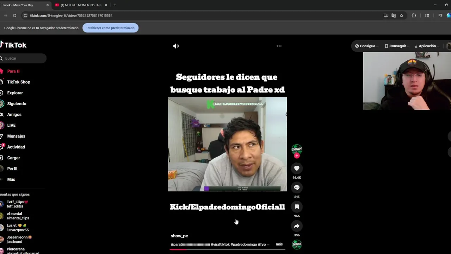451x254 pixels.
Task: Click the #viraltiktok hashtag
Action: point(220,244)
